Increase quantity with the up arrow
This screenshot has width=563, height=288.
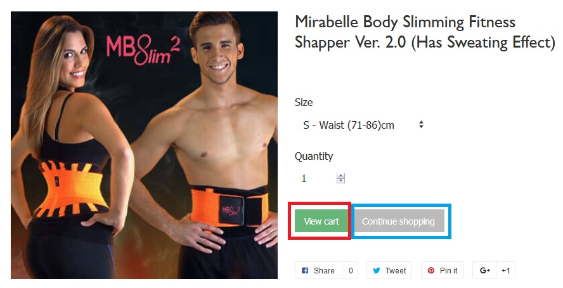[340, 176]
